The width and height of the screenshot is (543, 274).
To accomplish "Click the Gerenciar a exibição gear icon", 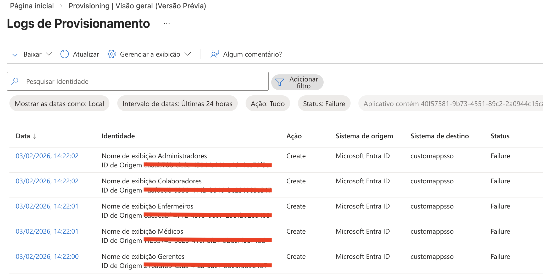I will 112,54.
